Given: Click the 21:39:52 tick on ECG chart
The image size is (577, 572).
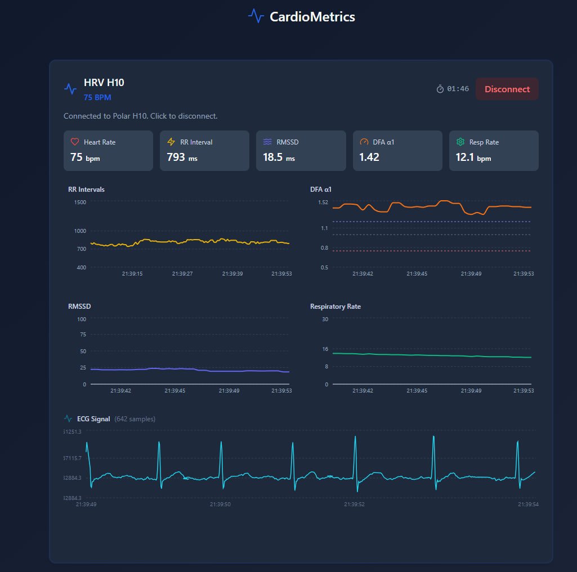Looking at the screenshot, I should [354, 505].
